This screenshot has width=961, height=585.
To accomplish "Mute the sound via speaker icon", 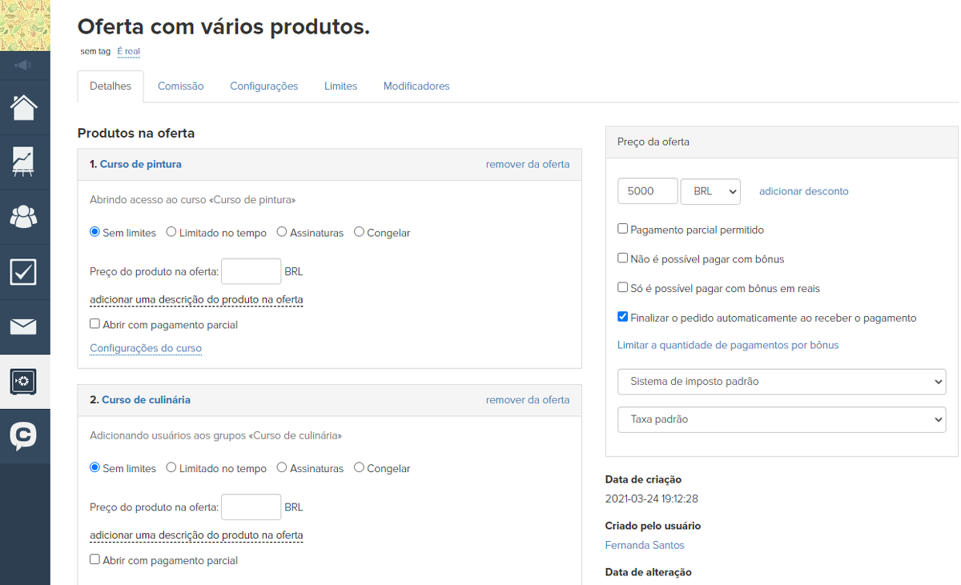I will pyautogui.click(x=24, y=65).
